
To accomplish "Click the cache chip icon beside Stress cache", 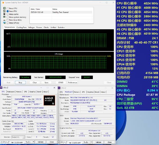I will [4, 14].
